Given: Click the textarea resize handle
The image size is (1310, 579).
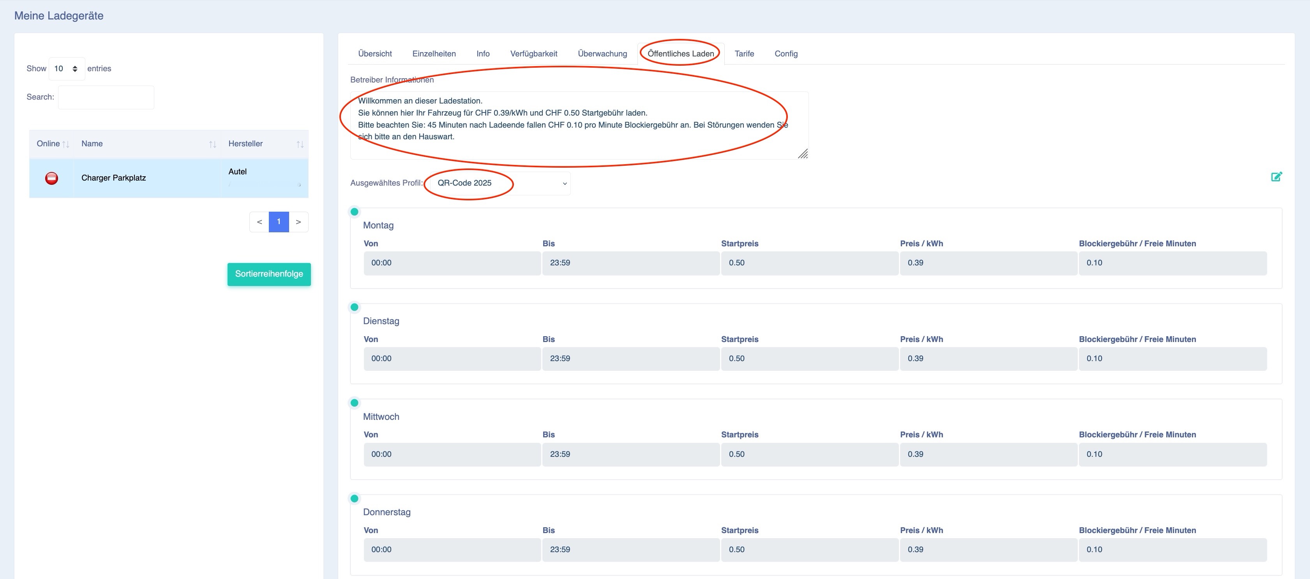Looking at the screenshot, I should tap(802, 154).
